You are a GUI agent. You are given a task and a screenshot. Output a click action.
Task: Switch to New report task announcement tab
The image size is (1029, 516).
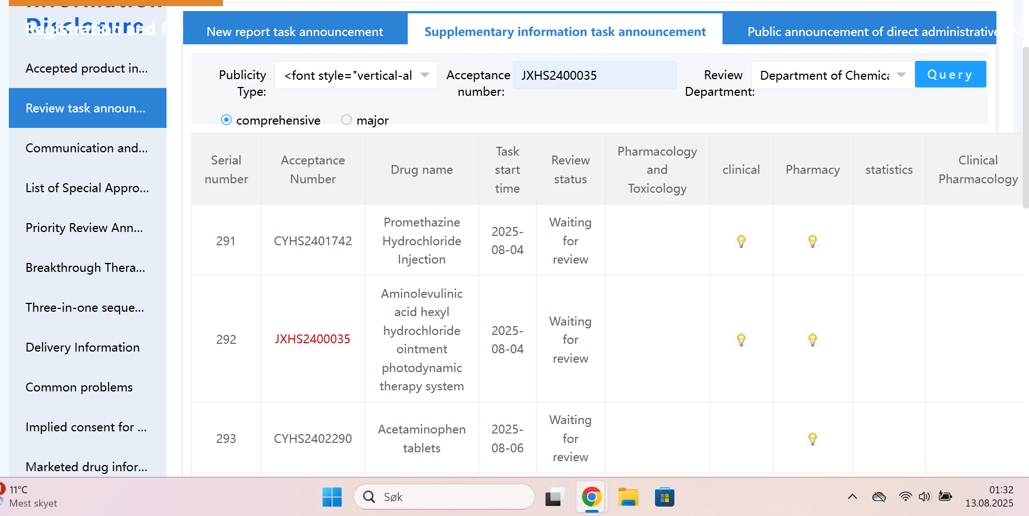tap(294, 32)
